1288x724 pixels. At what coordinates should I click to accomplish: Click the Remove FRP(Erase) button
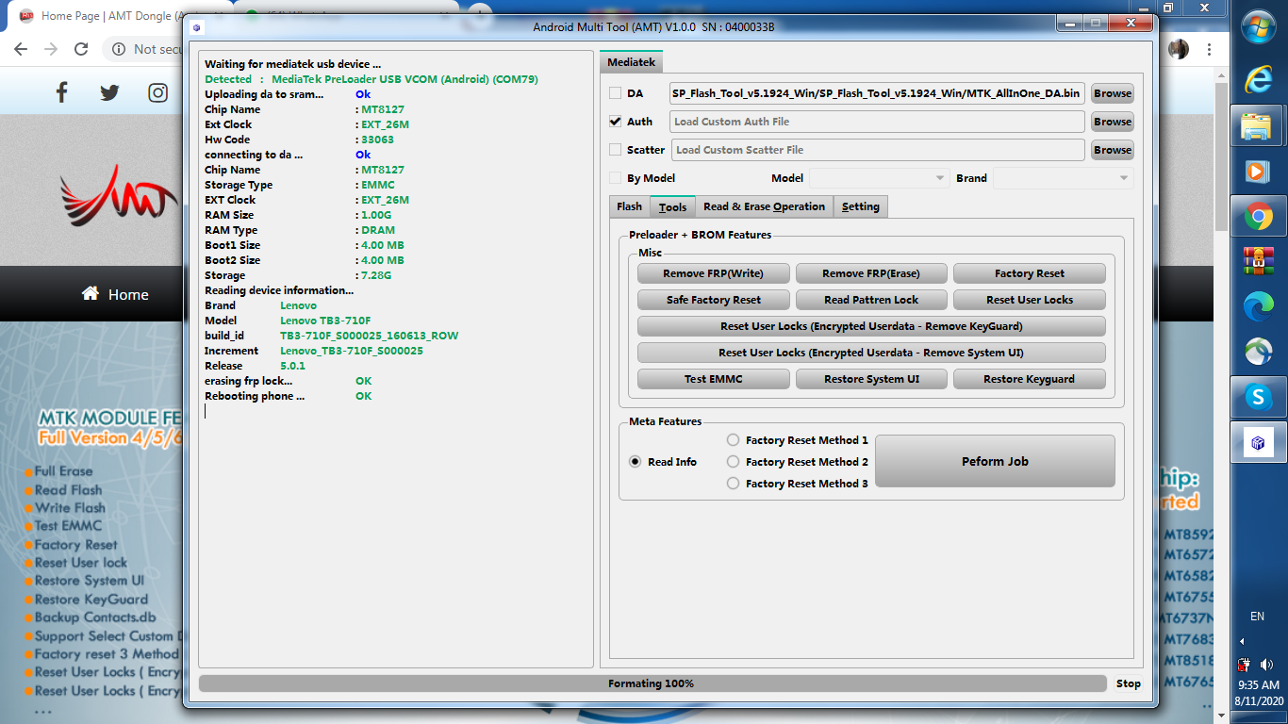pyautogui.click(x=871, y=273)
